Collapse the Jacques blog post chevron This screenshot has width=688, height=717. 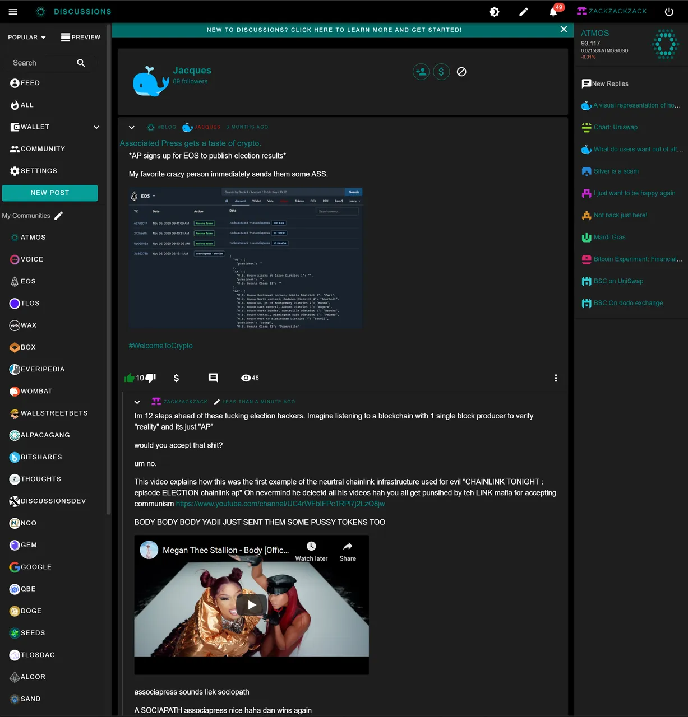pos(132,127)
